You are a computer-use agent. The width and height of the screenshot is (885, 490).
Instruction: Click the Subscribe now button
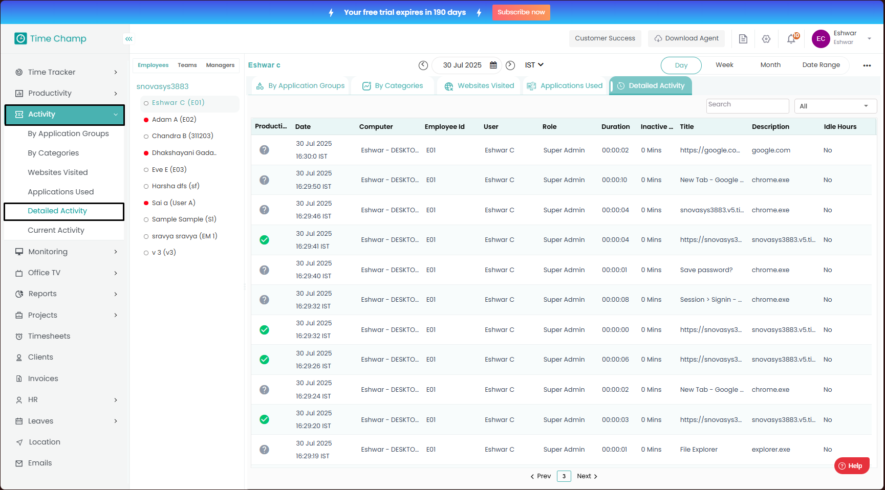coord(521,12)
